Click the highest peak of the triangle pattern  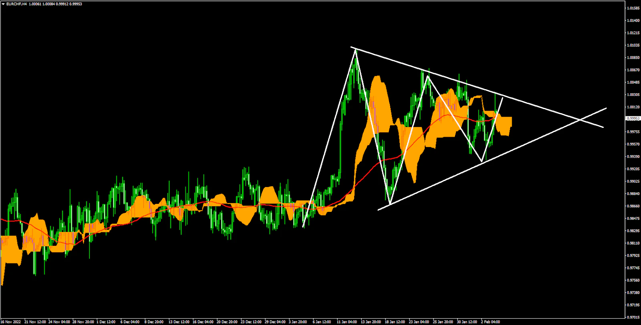(x=355, y=50)
